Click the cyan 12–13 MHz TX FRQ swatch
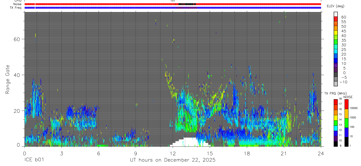 (336, 128)
